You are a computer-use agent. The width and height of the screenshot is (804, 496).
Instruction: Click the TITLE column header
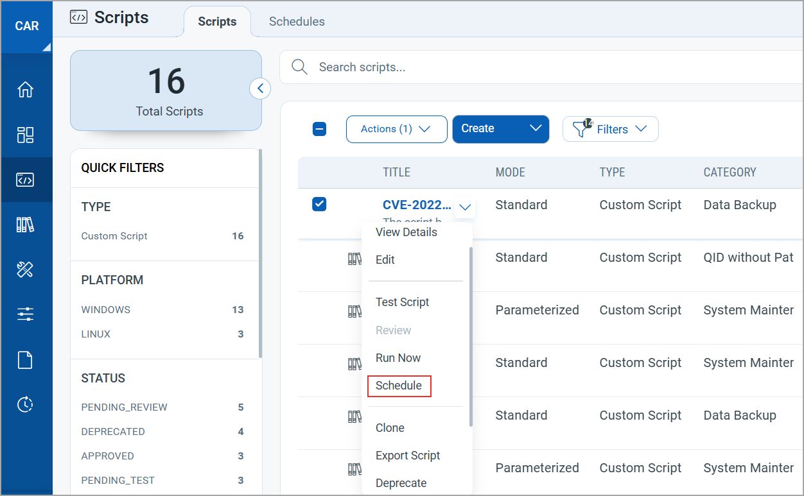click(x=396, y=173)
